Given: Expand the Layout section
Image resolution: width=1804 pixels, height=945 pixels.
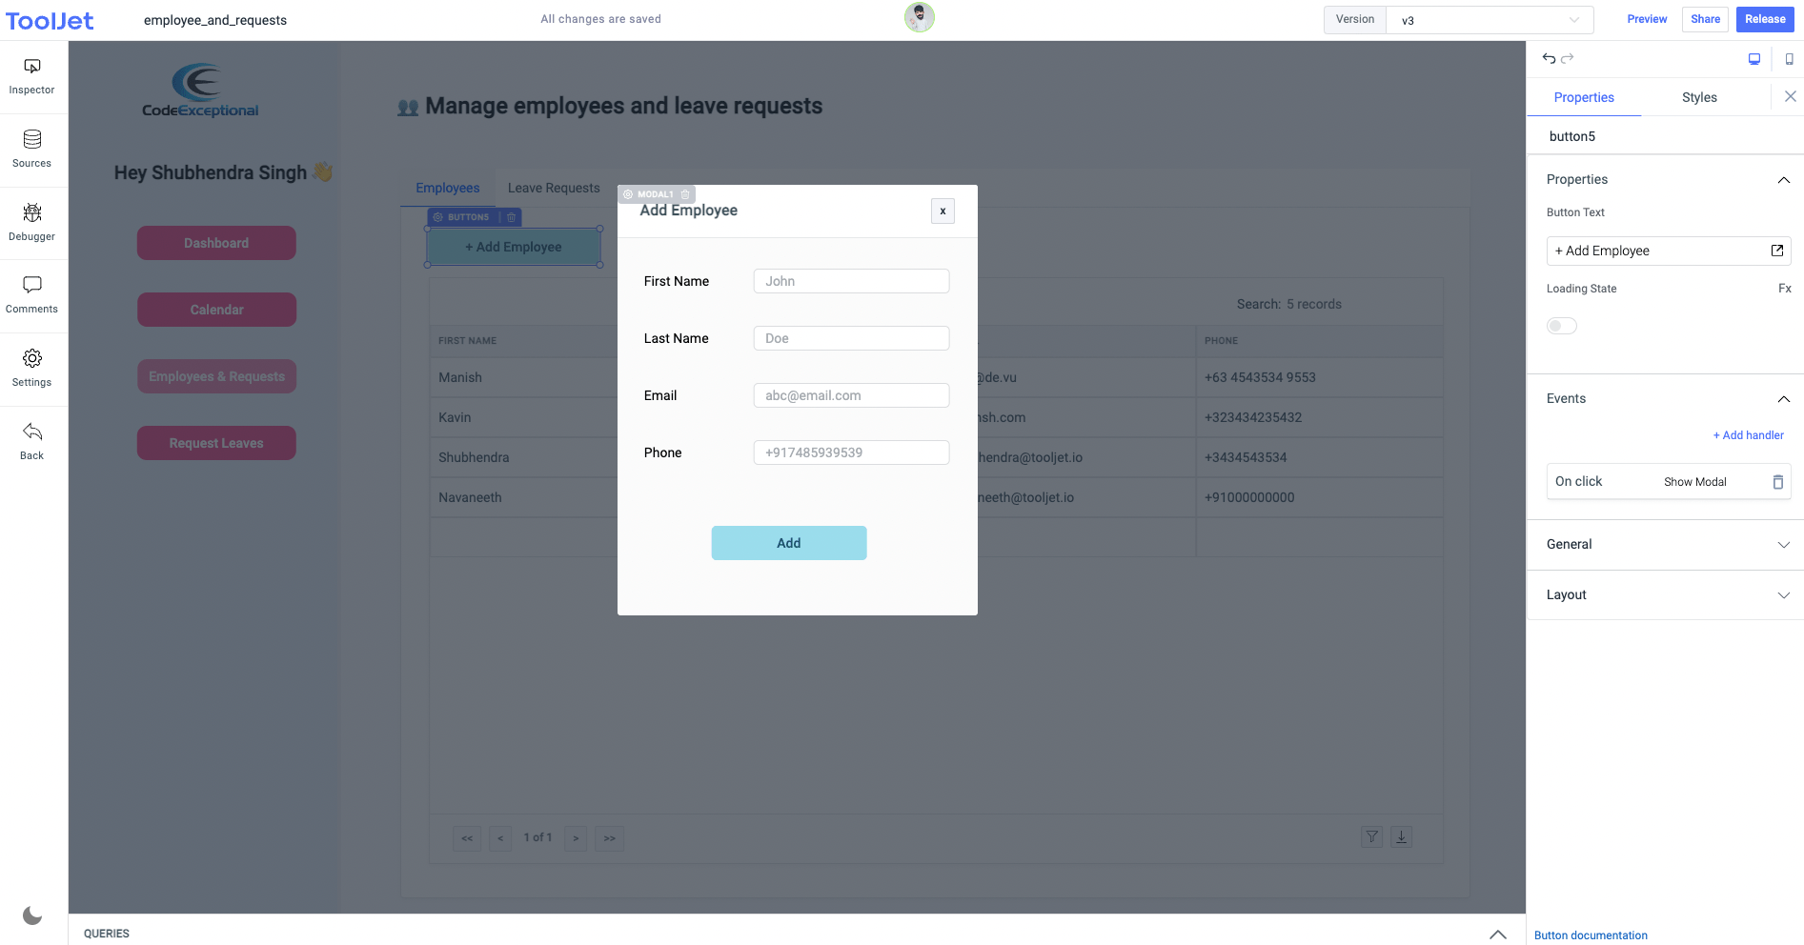Looking at the screenshot, I should tap(1665, 594).
